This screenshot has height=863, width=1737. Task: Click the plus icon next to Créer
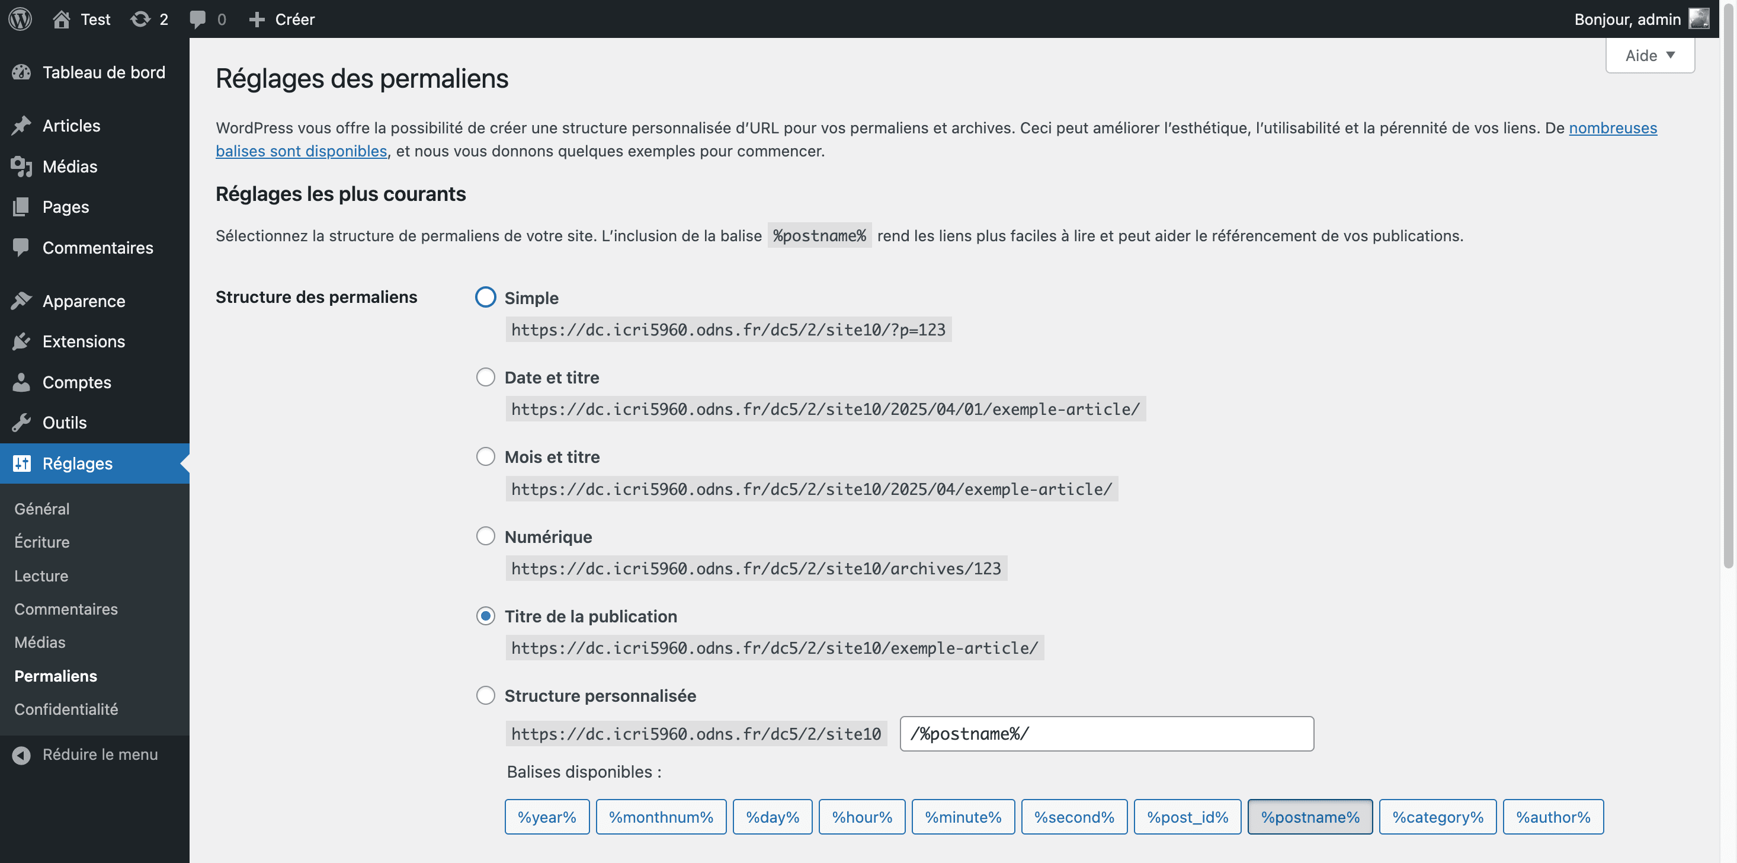click(257, 20)
